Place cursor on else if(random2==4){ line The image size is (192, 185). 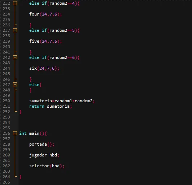[x=54, y=3]
